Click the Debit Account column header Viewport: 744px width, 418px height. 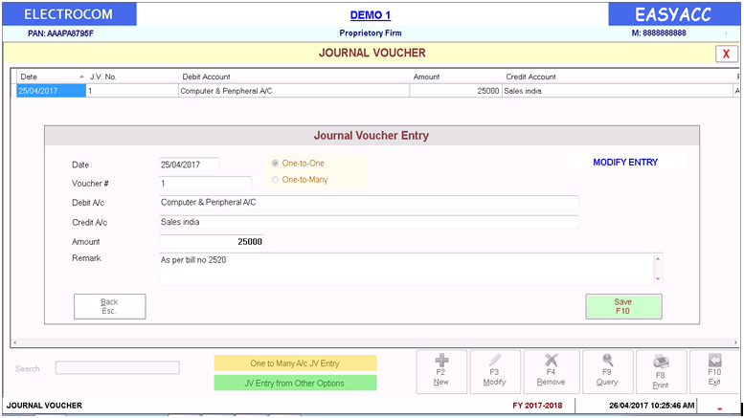tap(294, 77)
